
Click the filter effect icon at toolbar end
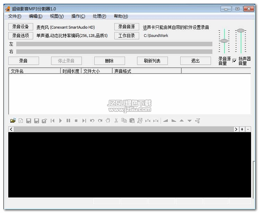click(x=198, y=121)
